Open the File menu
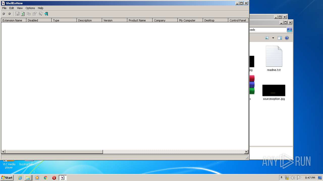323x181 pixels. point(4,8)
